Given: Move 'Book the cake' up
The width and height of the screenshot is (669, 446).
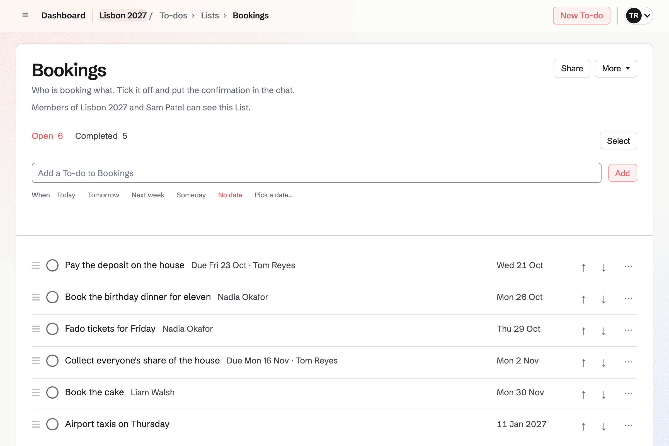Looking at the screenshot, I should click(x=583, y=394).
